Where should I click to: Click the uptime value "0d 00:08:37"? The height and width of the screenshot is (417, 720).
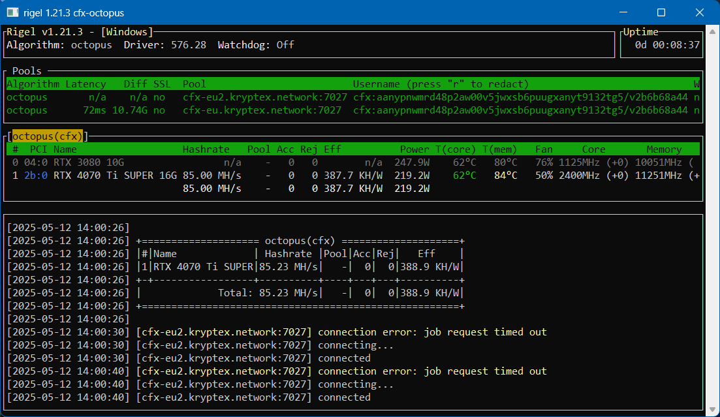(x=667, y=45)
